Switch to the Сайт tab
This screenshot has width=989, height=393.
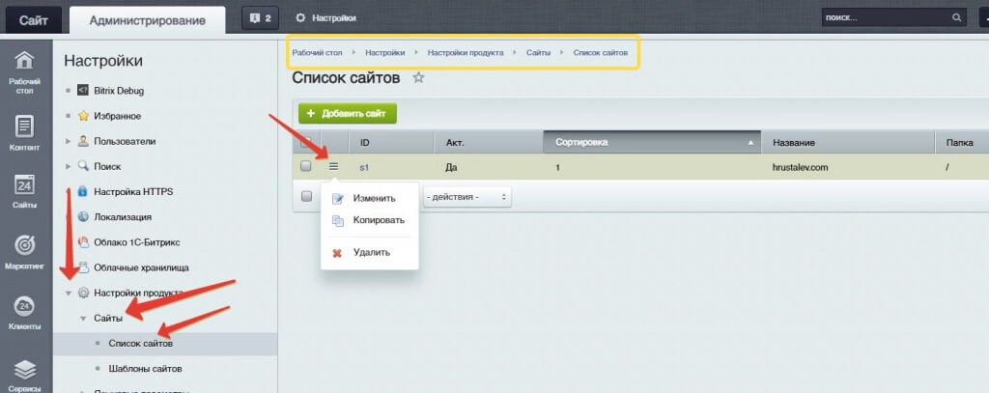point(34,19)
